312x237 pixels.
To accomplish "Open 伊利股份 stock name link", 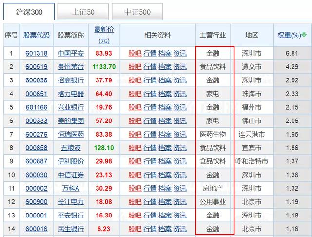I will pyautogui.click(x=71, y=161).
